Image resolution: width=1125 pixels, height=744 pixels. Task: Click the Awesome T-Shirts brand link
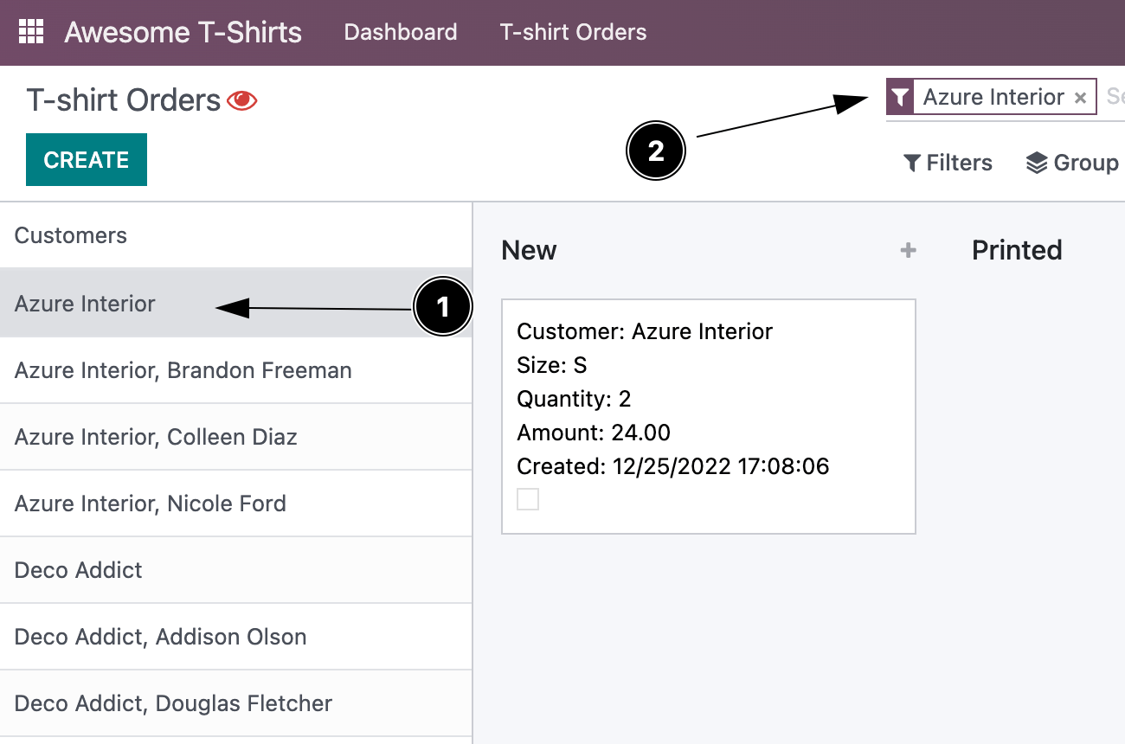pyautogui.click(x=182, y=32)
